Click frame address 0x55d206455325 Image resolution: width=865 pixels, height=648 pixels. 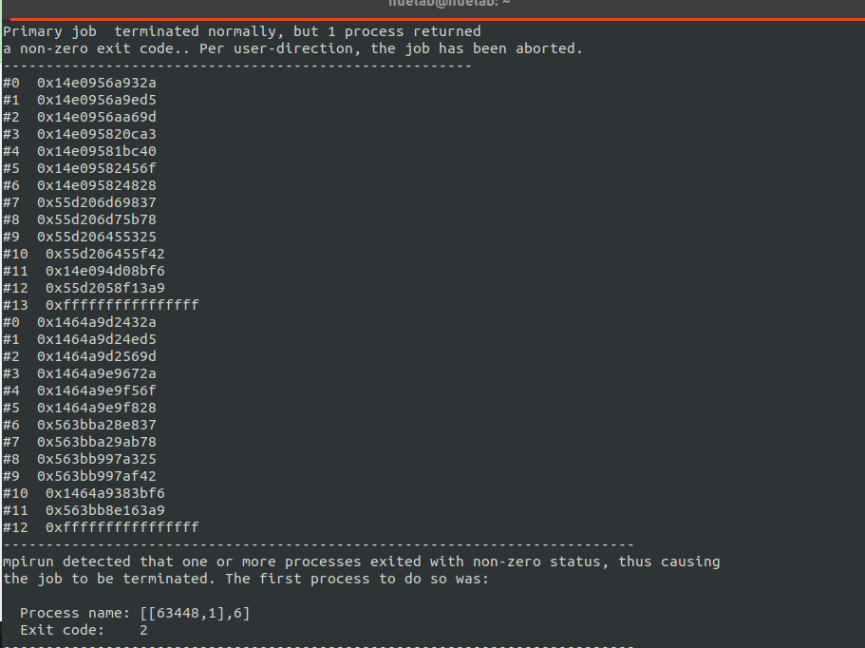coord(97,237)
